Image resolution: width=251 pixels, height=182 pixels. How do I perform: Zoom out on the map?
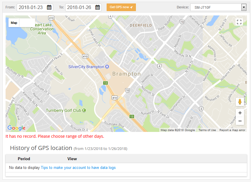click(x=240, y=121)
